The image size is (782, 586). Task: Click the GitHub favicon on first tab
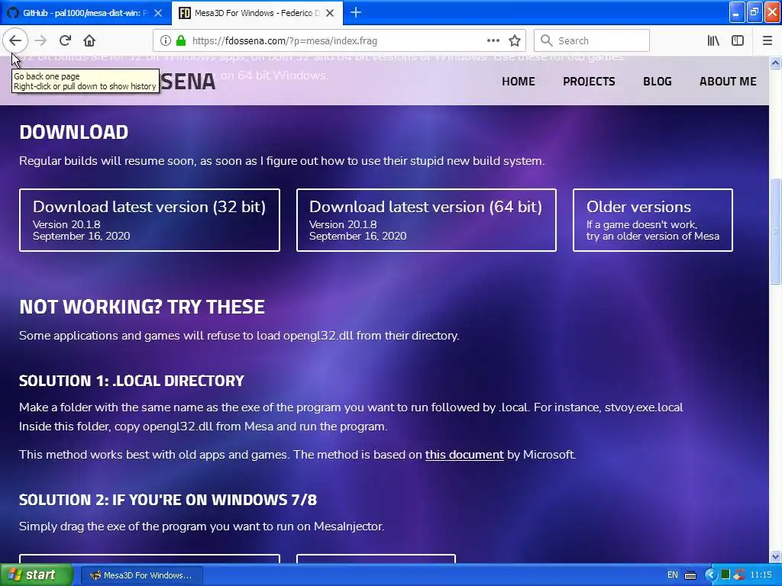[13, 13]
